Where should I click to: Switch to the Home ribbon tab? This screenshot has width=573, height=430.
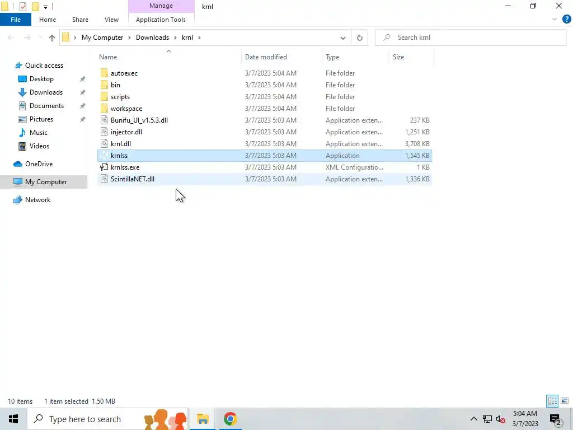48,20
